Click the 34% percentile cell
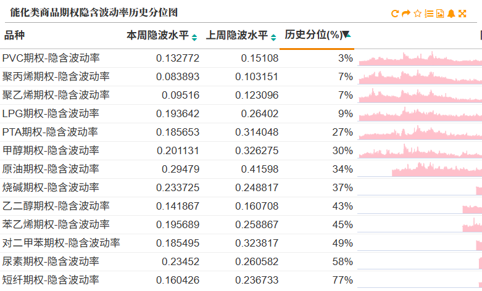 343,169
